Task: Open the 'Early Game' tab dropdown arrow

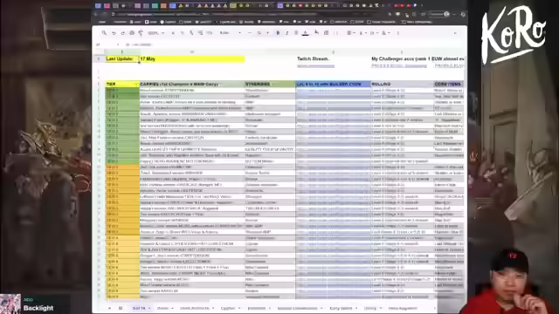Action: (356, 308)
